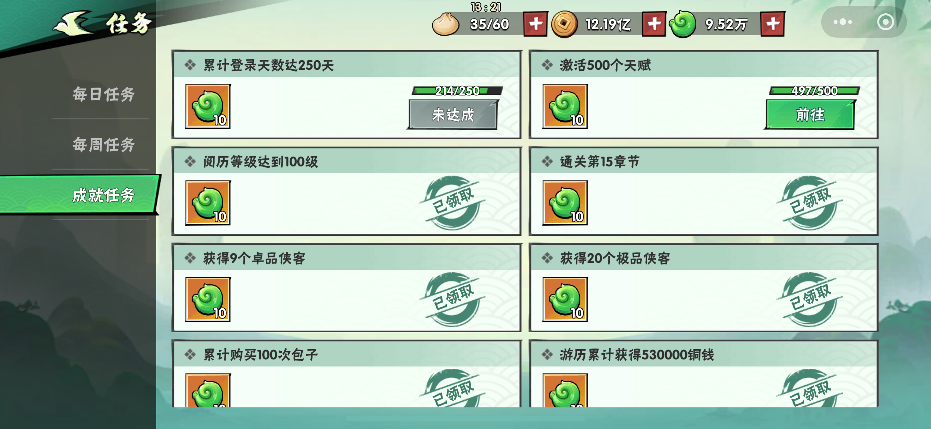This screenshot has height=429, width=931.
Task: Tap the steamed bun stamina icon
Action: point(445,24)
